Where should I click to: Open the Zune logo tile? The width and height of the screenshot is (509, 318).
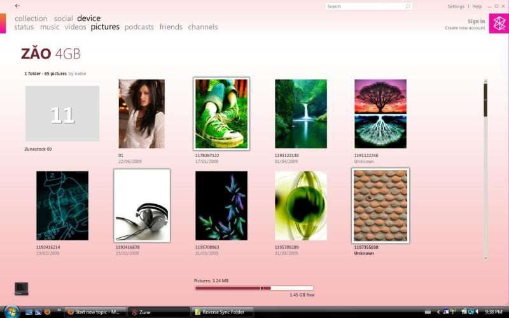click(x=499, y=24)
